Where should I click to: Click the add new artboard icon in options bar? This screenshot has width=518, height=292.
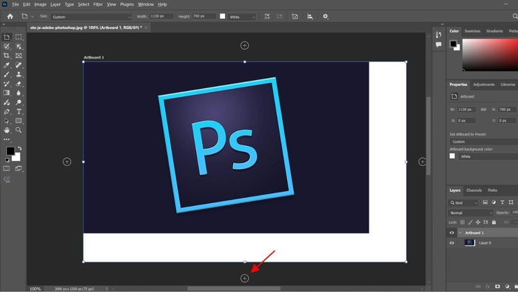(295, 16)
